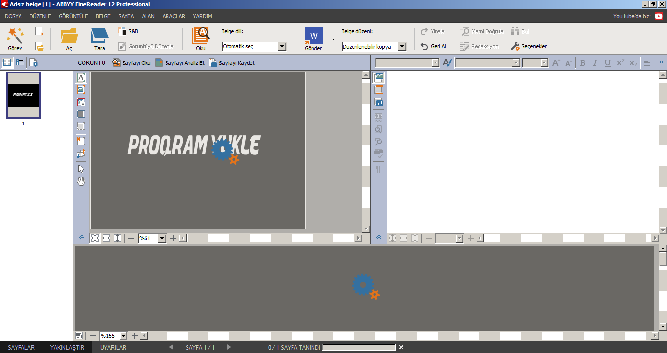Switch to UYARILAR bottom tab
Viewport: 667px width, 353px height.
point(113,348)
